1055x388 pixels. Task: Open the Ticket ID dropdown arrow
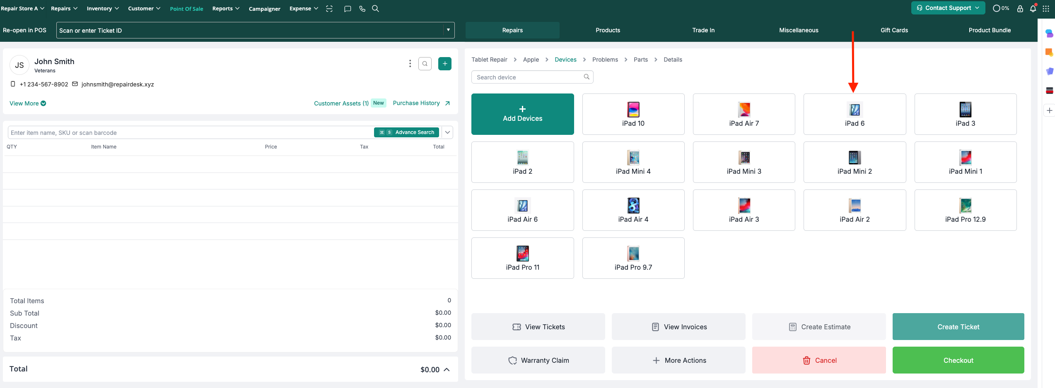[x=448, y=30]
